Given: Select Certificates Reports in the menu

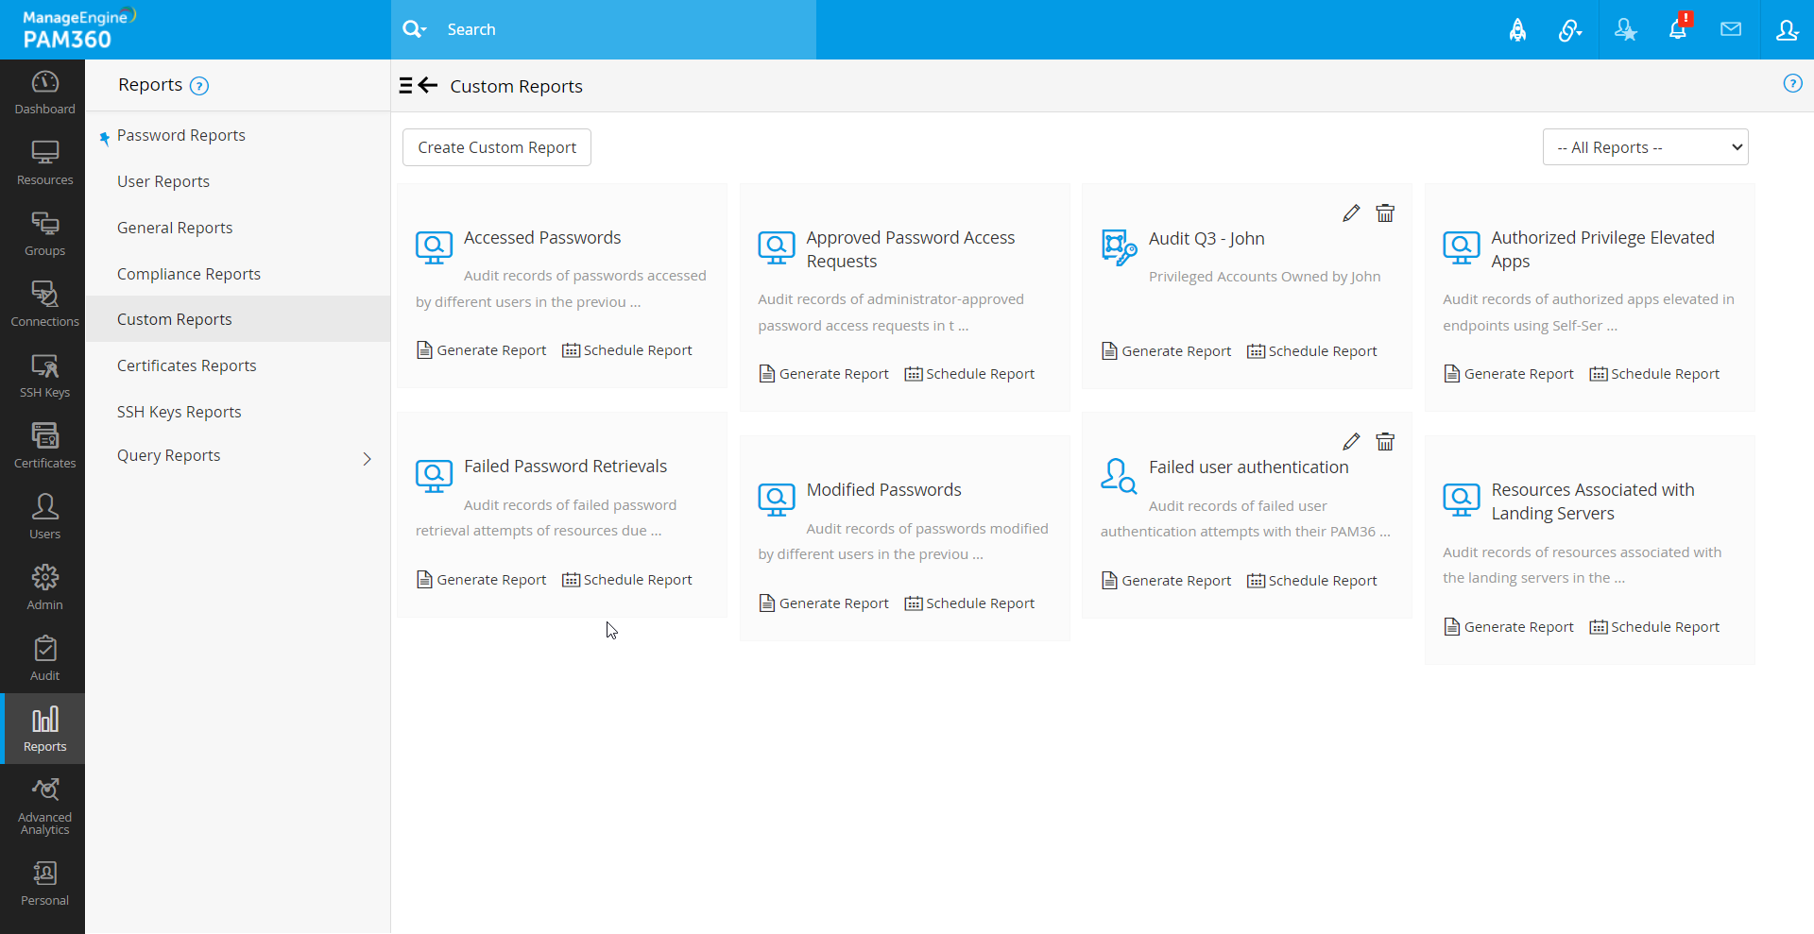Looking at the screenshot, I should [x=187, y=365].
